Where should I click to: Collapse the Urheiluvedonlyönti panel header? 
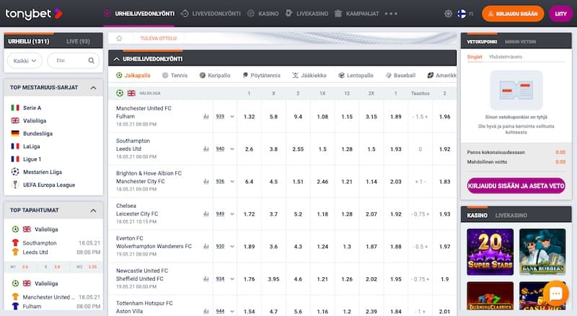117,59
